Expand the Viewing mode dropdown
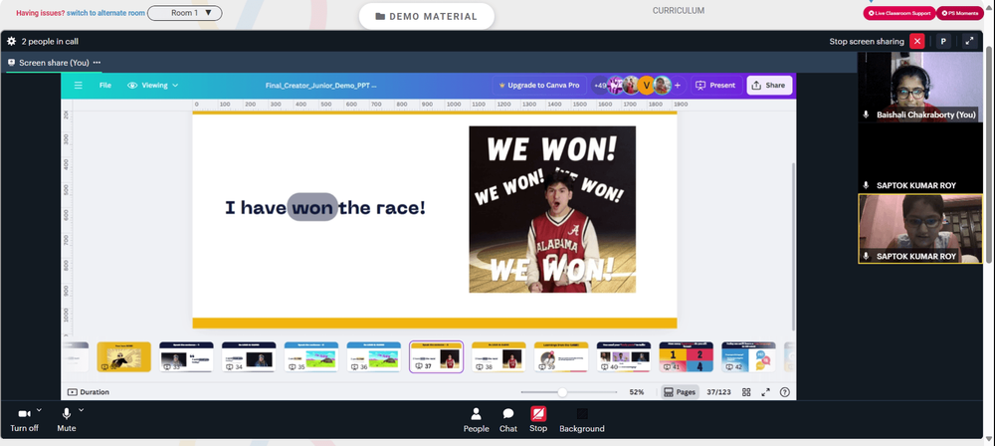 (153, 86)
